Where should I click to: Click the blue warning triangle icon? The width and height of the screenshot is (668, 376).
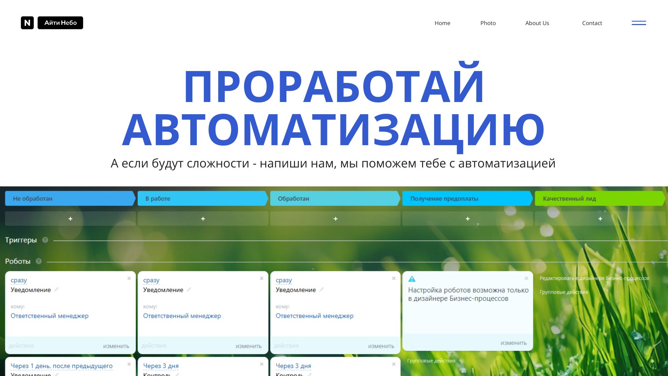coord(412,279)
